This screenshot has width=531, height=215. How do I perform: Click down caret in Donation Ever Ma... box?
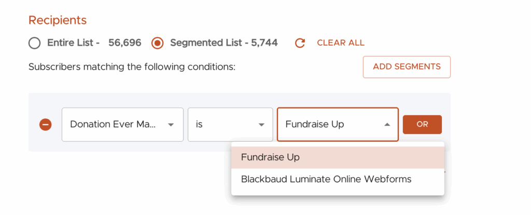(170, 125)
